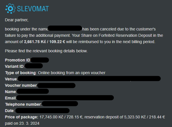Click the Price of package label
Viewport: 172px width, 127px height.
(22, 117)
